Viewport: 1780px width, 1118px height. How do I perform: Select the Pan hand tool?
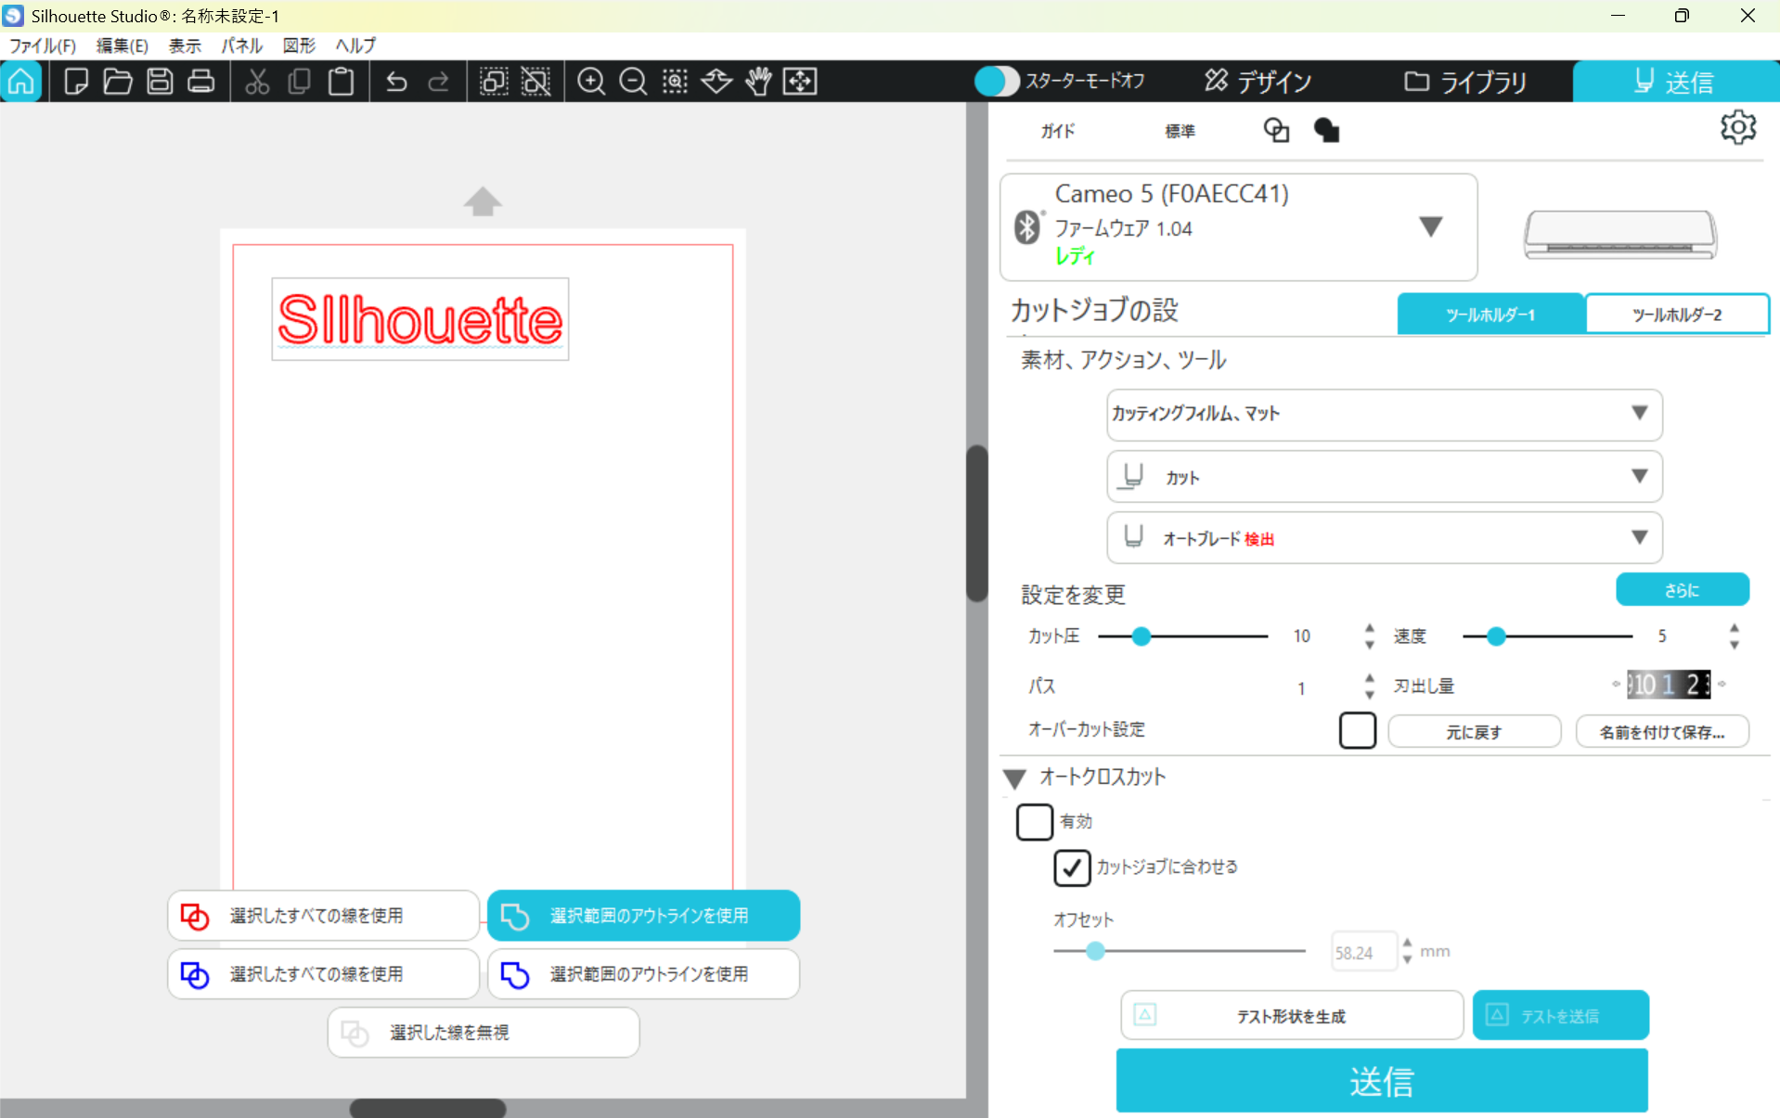coord(758,82)
